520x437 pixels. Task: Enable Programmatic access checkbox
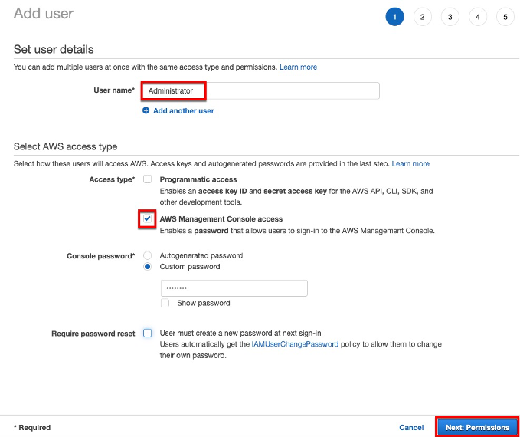click(148, 179)
